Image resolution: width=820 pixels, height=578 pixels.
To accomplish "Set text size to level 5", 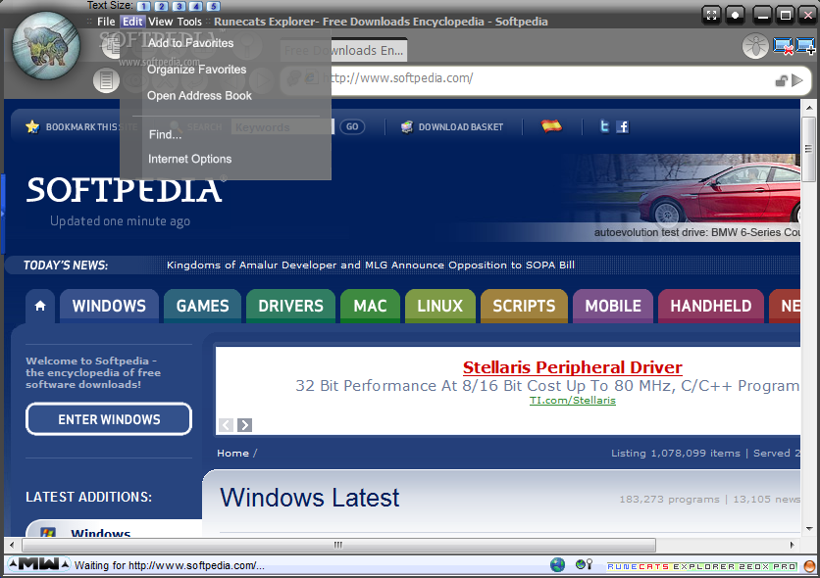I will [213, 6].
